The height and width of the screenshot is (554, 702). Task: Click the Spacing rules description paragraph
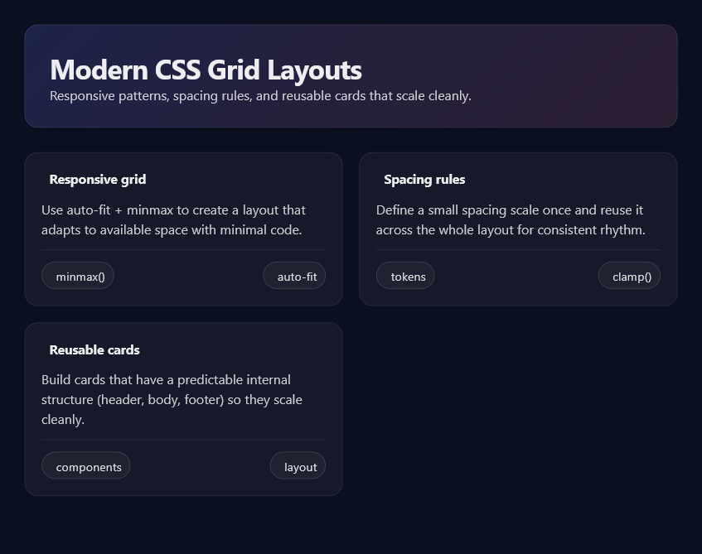510,220
